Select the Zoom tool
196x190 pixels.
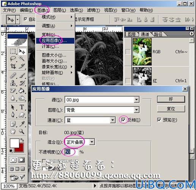[22, 131]
